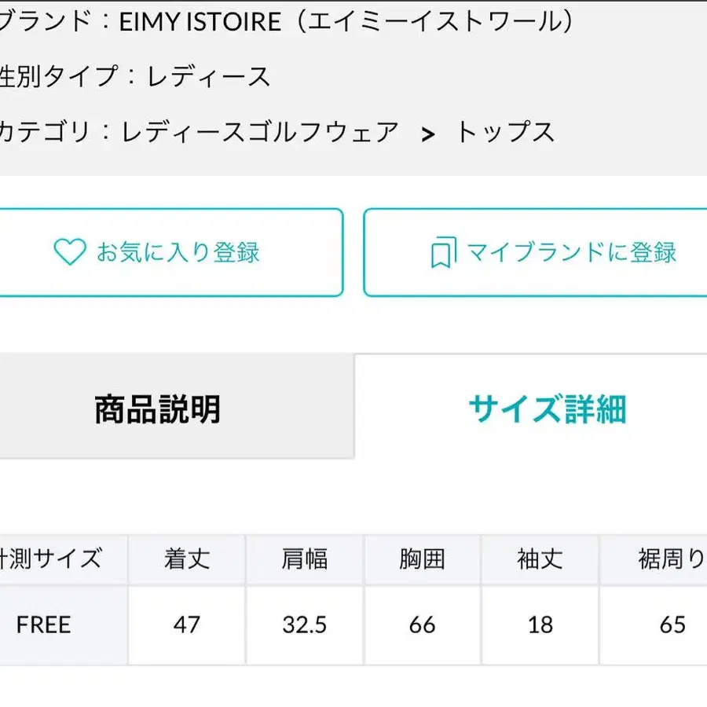Select the FREE size row label
This screenshot has width=707, height=707.
[x=44, y=625]
